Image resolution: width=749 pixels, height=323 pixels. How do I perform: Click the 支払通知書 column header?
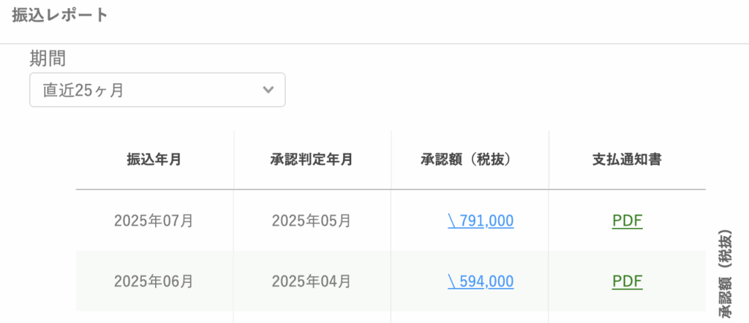pos(627,160)
